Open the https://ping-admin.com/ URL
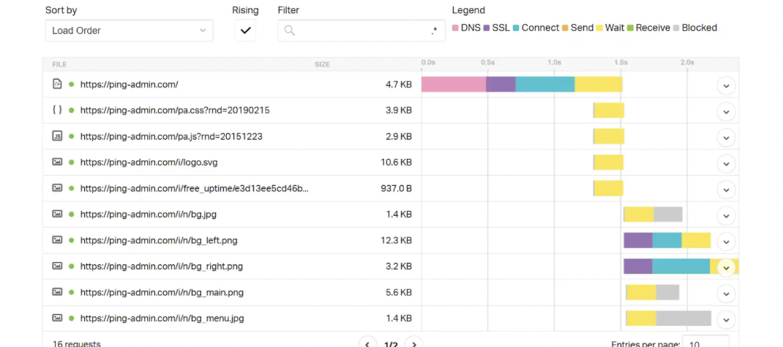 [x=130, y=84]
